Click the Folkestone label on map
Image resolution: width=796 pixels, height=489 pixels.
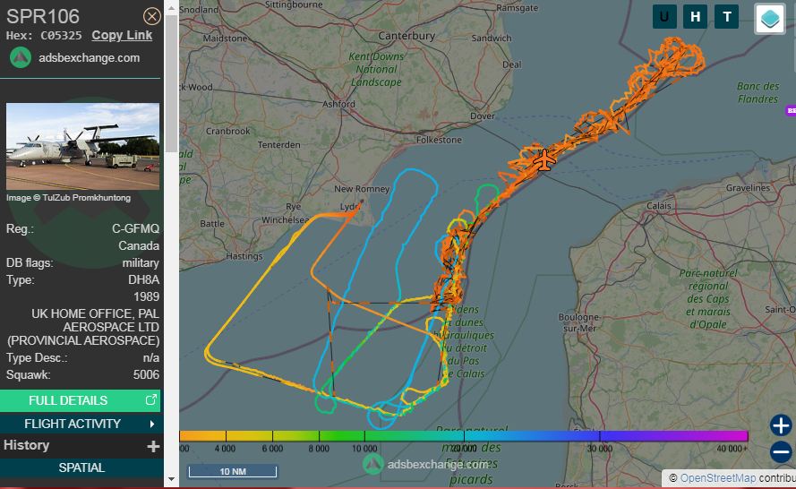click(x=439, y=140)
